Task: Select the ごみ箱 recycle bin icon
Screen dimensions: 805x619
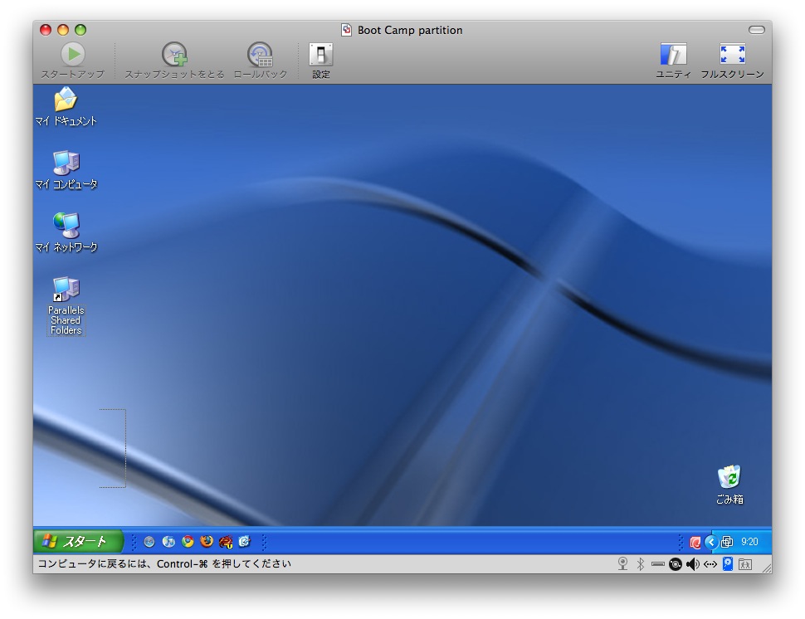Action: 729,485
